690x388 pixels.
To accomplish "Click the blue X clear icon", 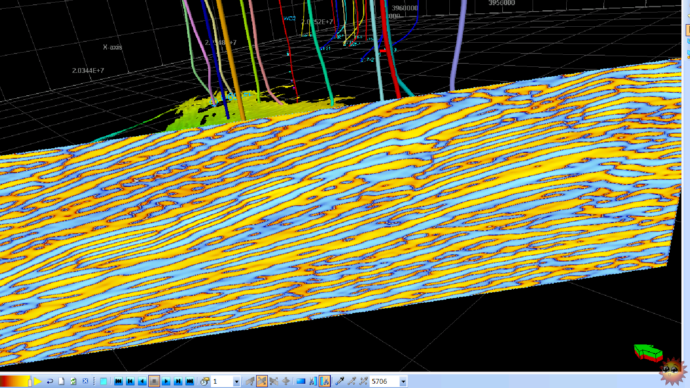I will point(85,381).
